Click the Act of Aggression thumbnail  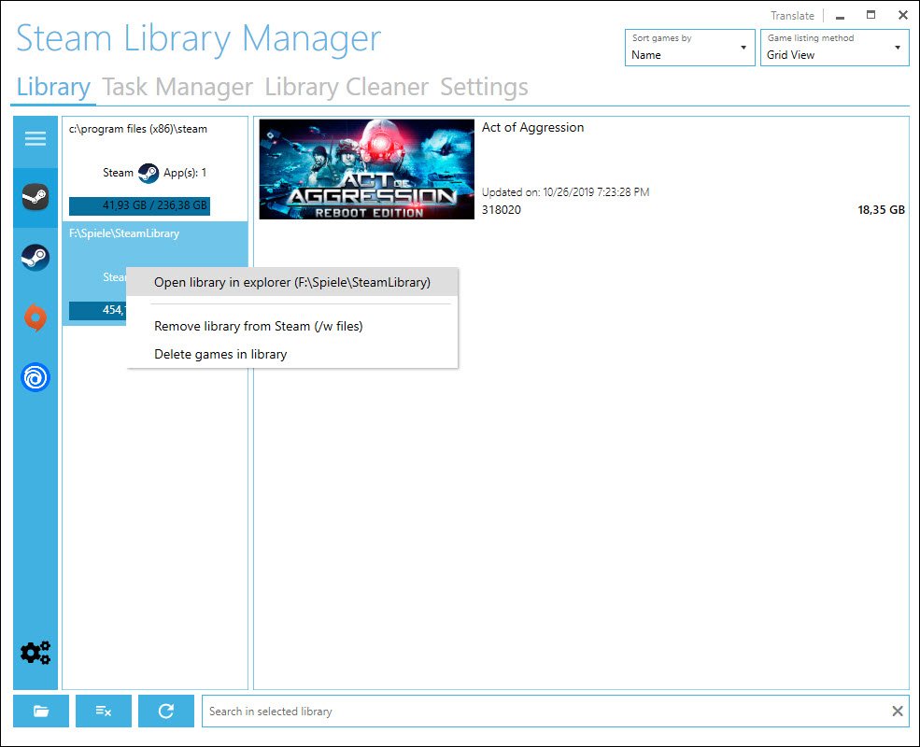coord(367,169)
